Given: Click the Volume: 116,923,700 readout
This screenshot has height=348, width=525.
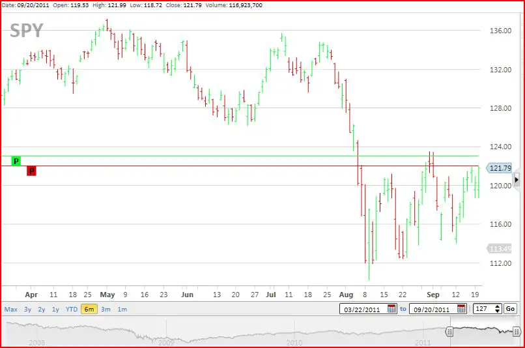Looking at the screenshot, I should [x=234, y=5].
